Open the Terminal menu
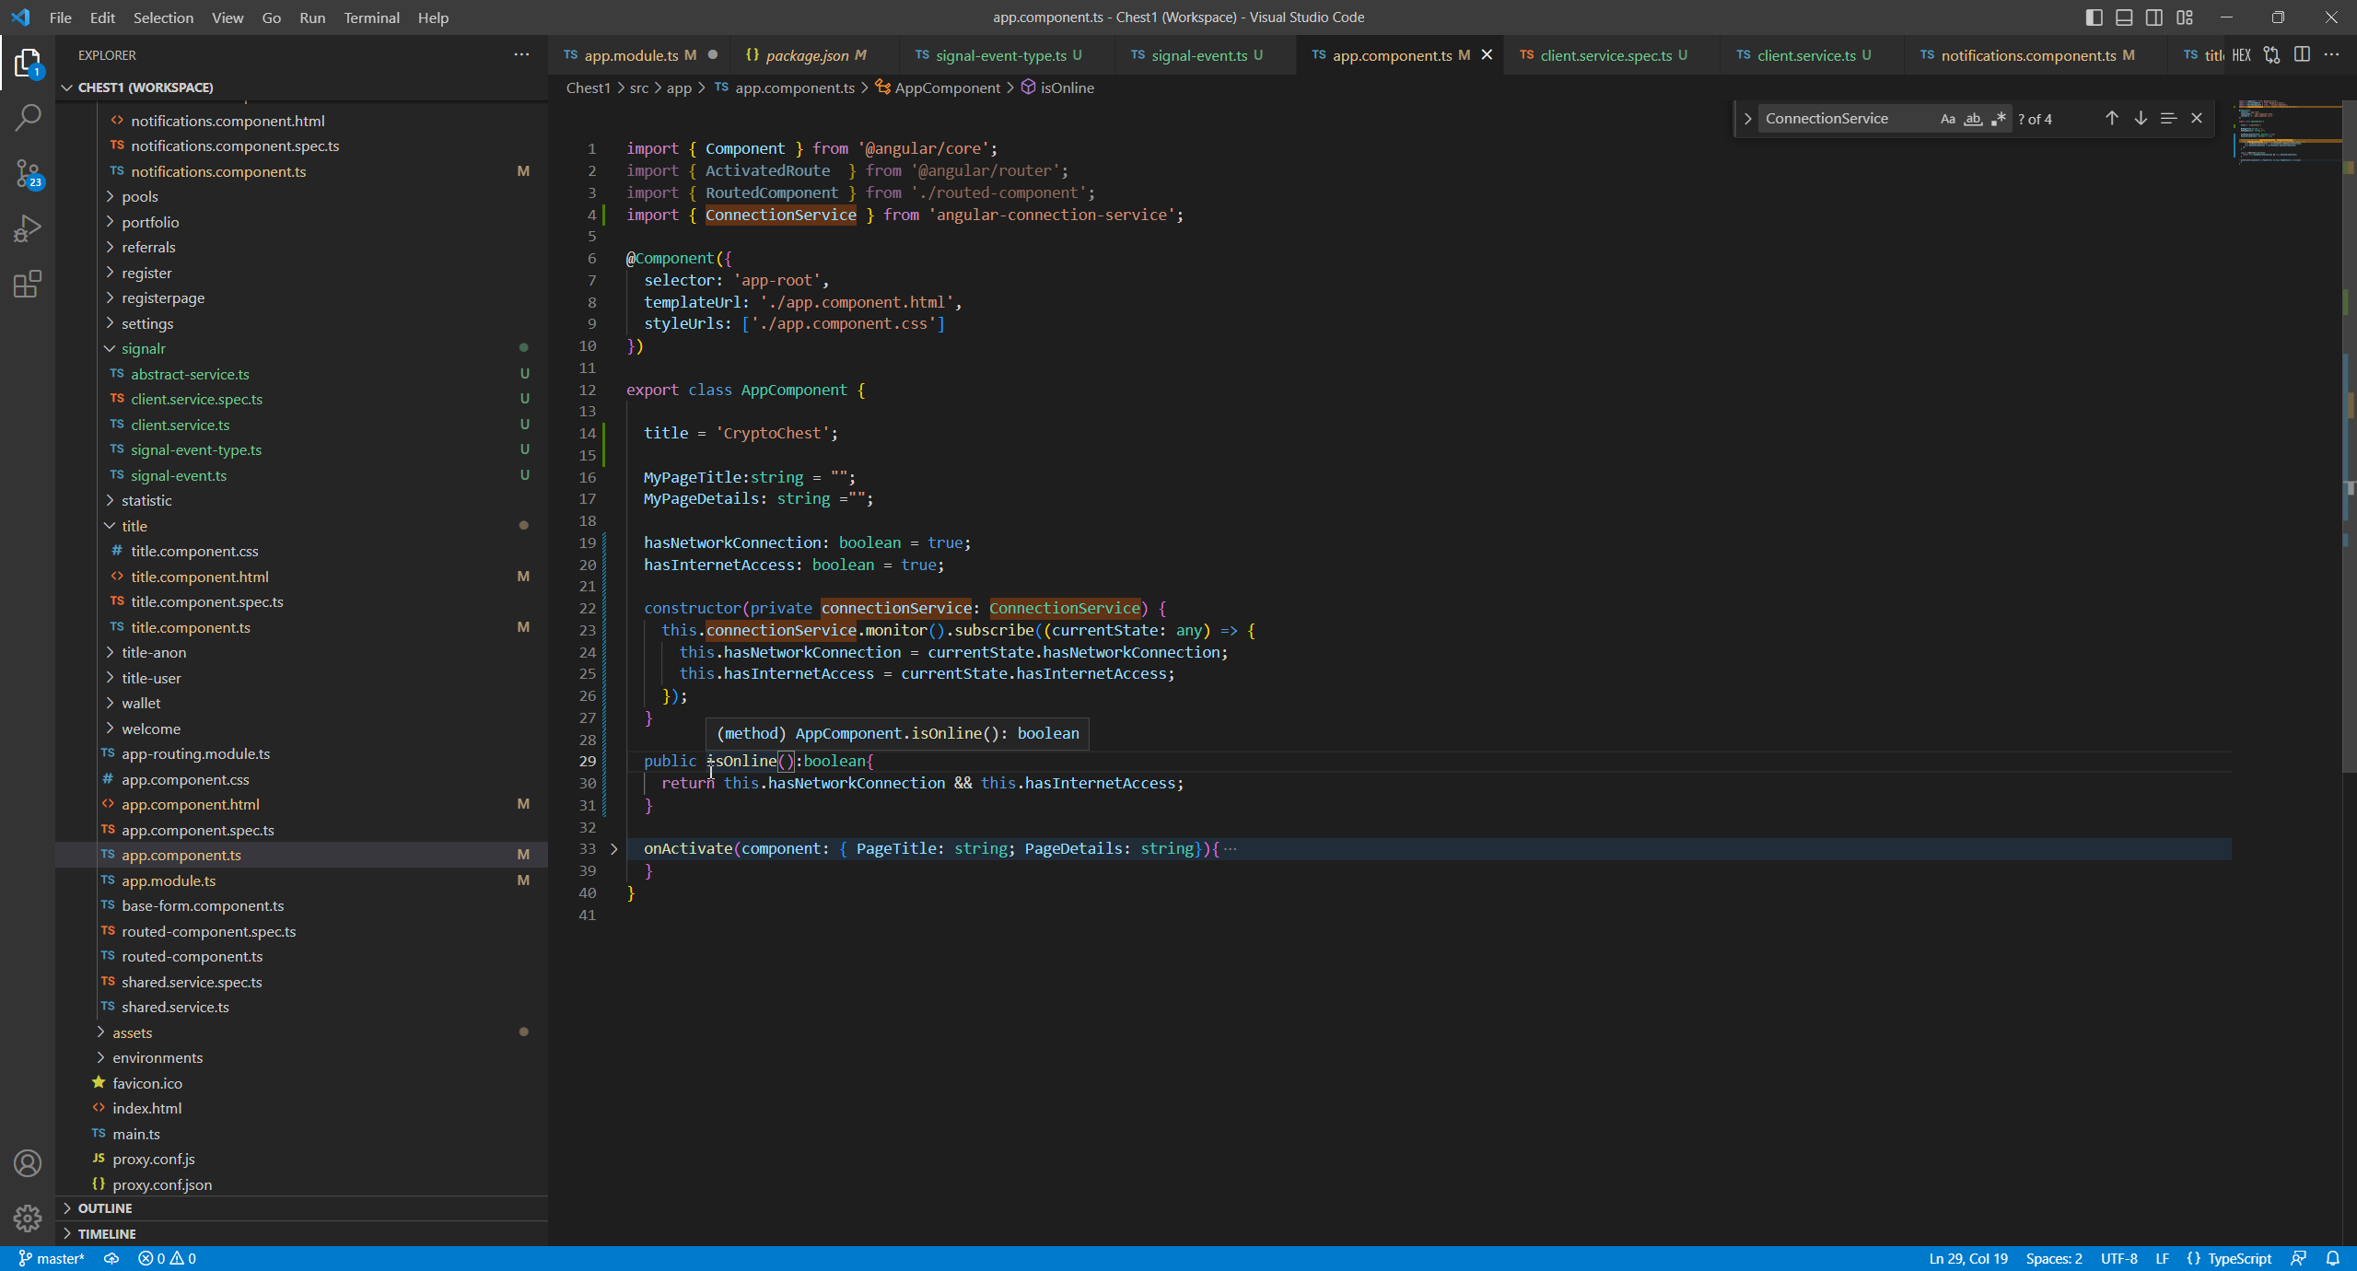Viewport: 2357px width, 1271px height. [371, 17]
